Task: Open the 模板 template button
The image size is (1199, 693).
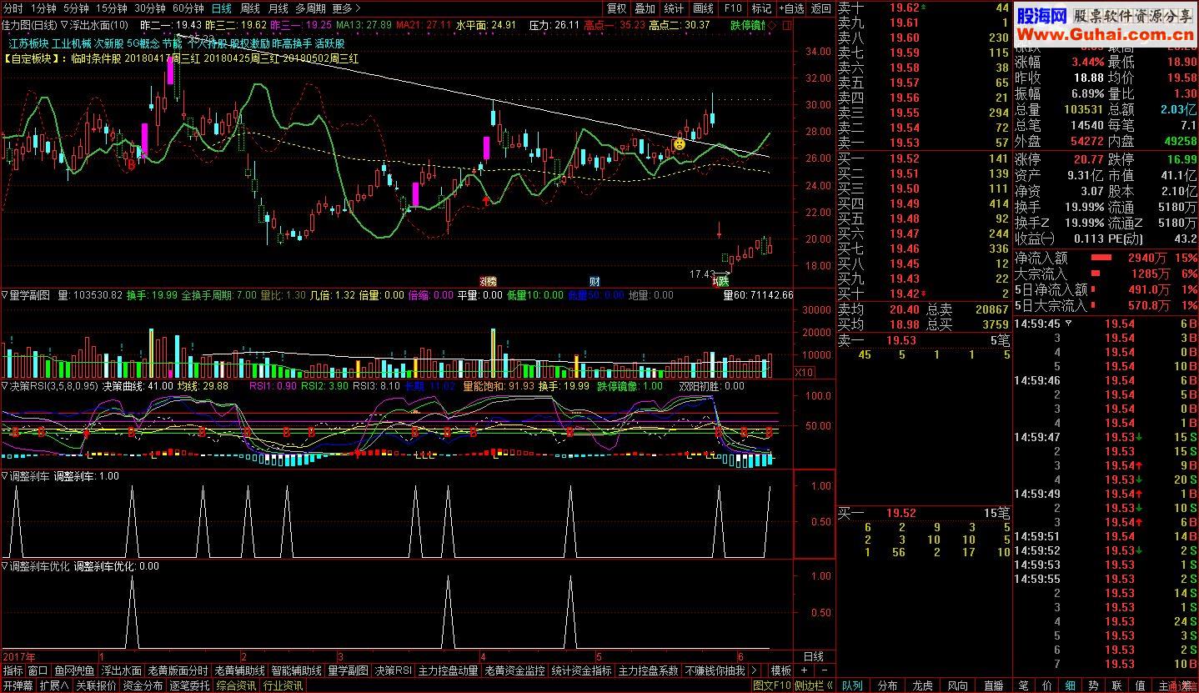Action: pos(781,670)
